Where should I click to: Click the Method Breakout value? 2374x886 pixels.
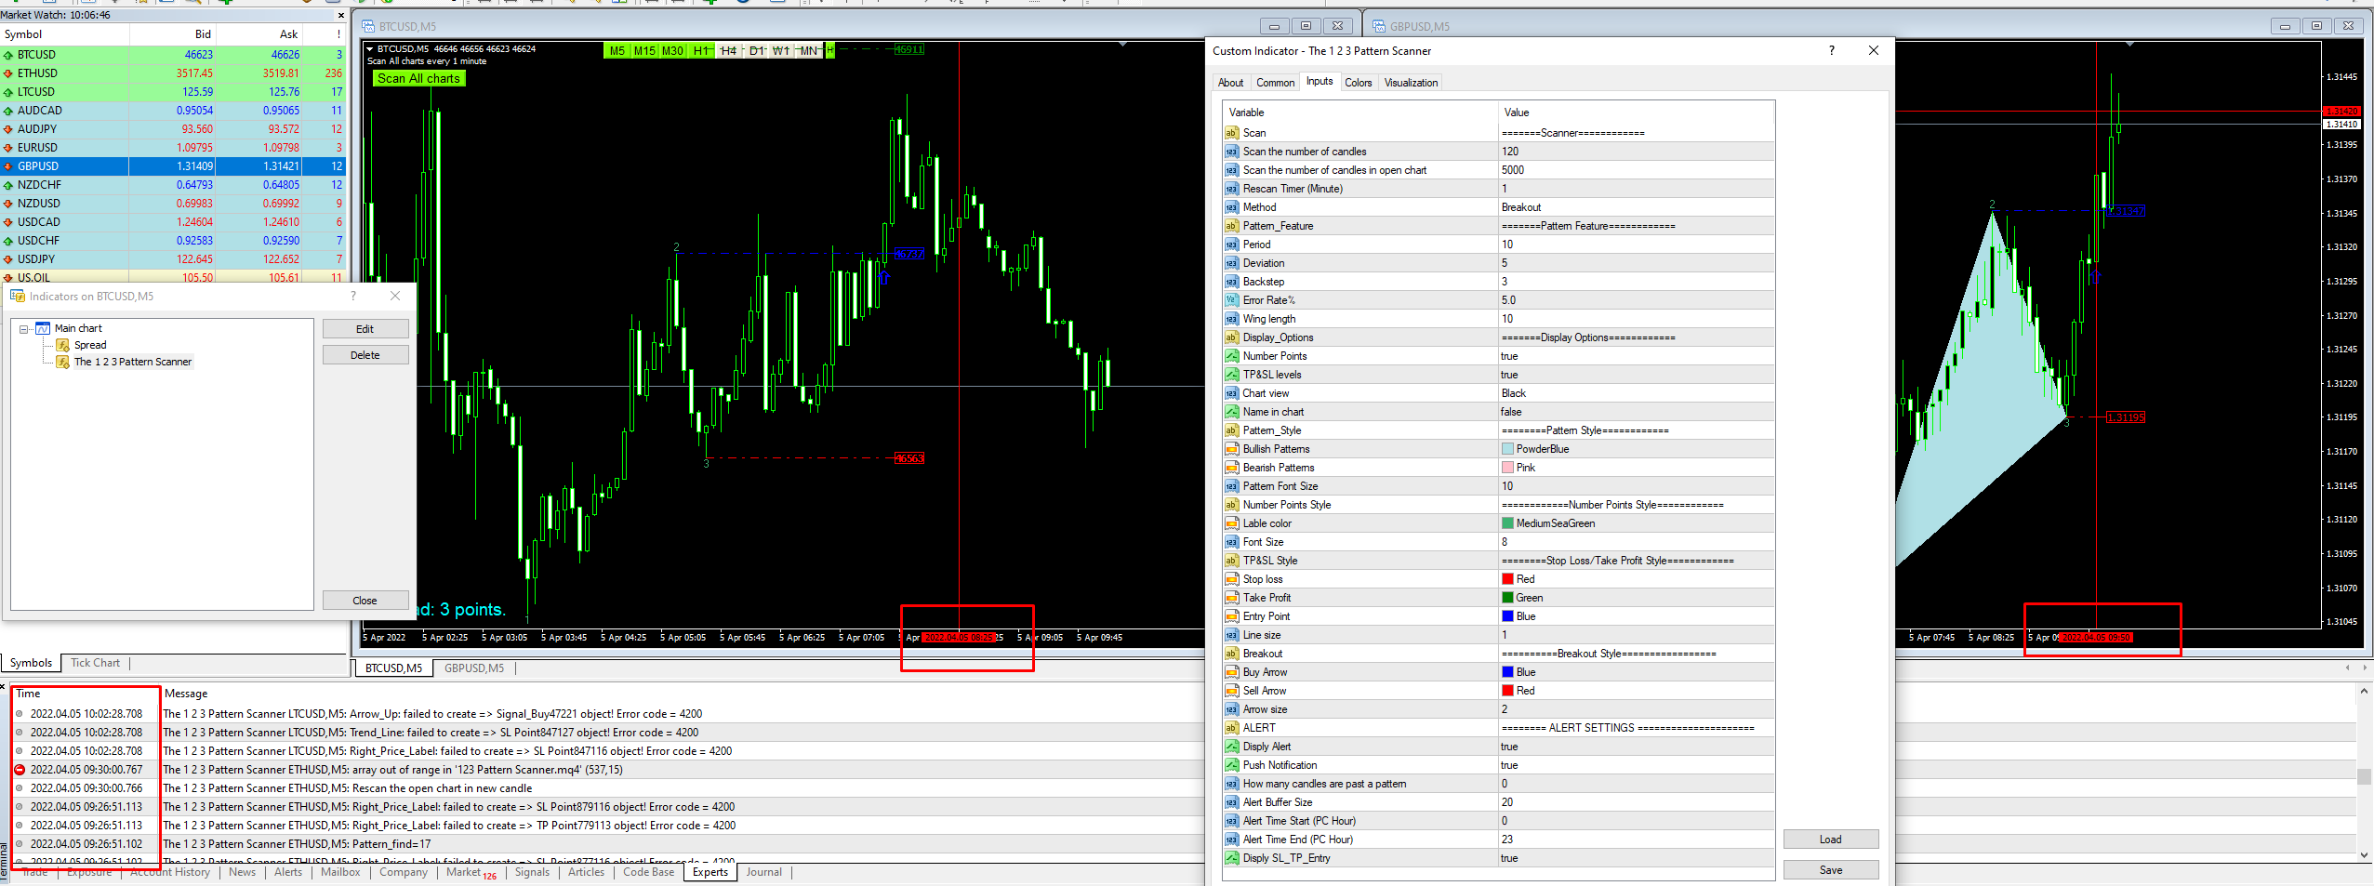[1637, 207]
